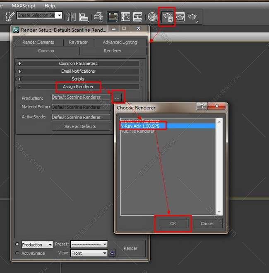The image size is (269, 273).
Task: Toggle the Graphite Modeling ribbon icon
Action: pos(113,17)
